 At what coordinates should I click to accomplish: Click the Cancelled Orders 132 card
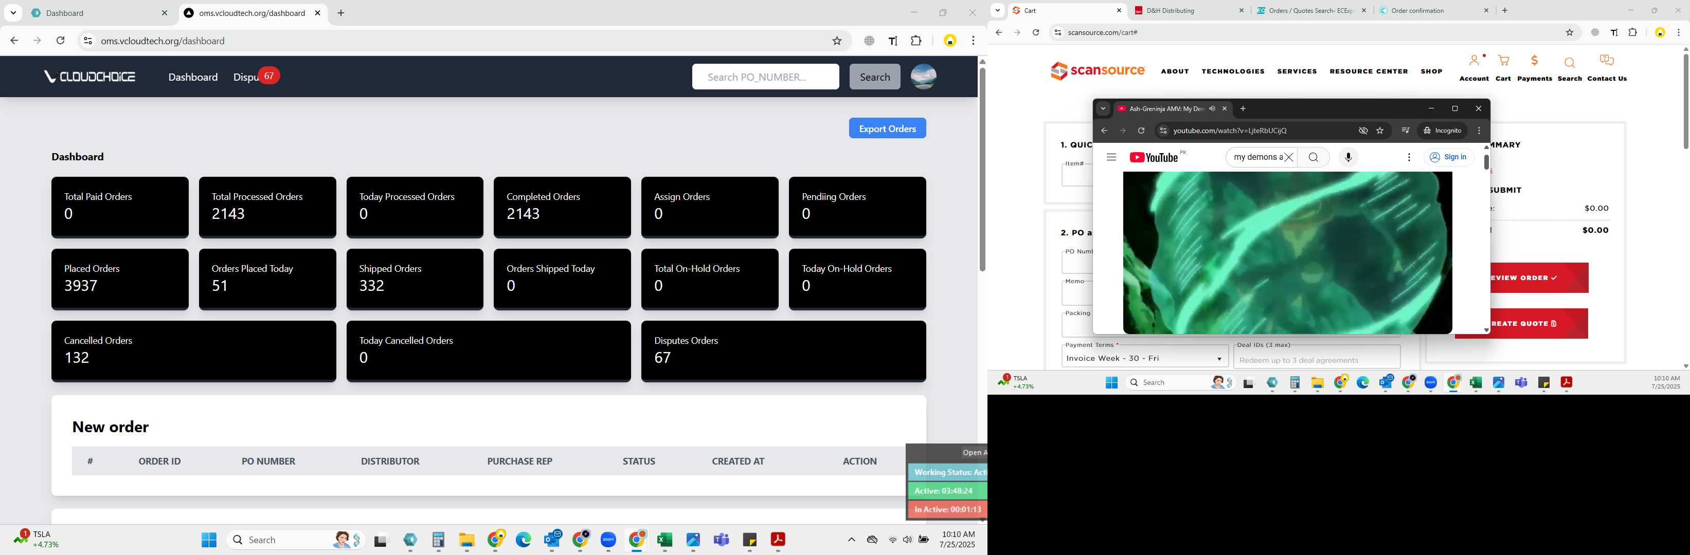[x=193, y=350]
